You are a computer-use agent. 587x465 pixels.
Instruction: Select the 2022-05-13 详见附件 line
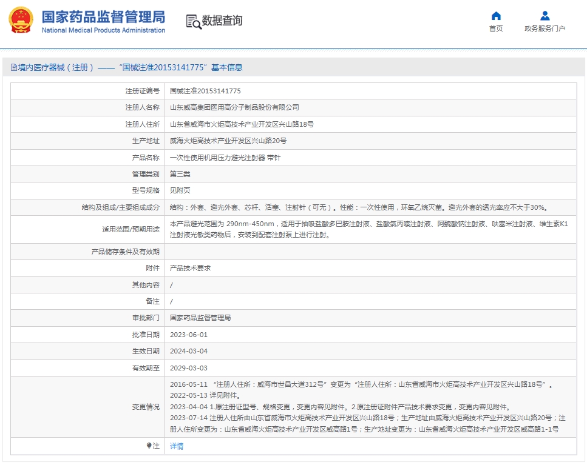pyautogui.click(x=205, y=395)
